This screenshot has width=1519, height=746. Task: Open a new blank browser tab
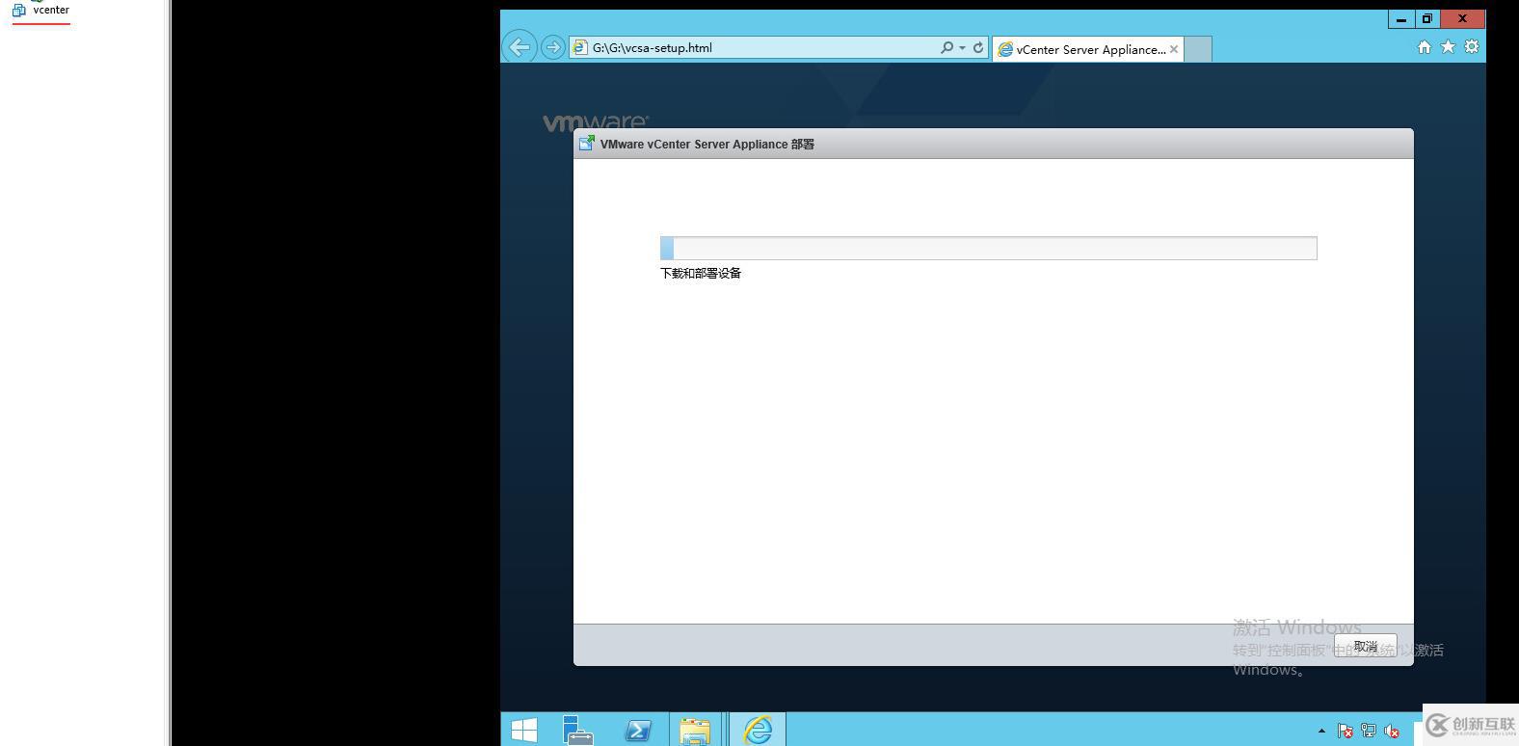pos(1197,49)
